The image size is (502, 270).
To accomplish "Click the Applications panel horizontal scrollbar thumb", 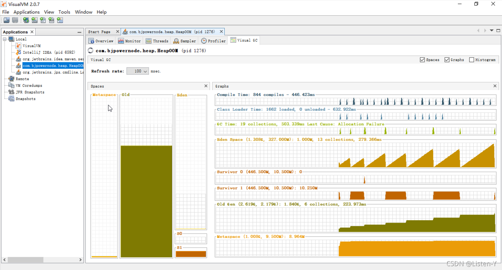I will tap(26, 260).
